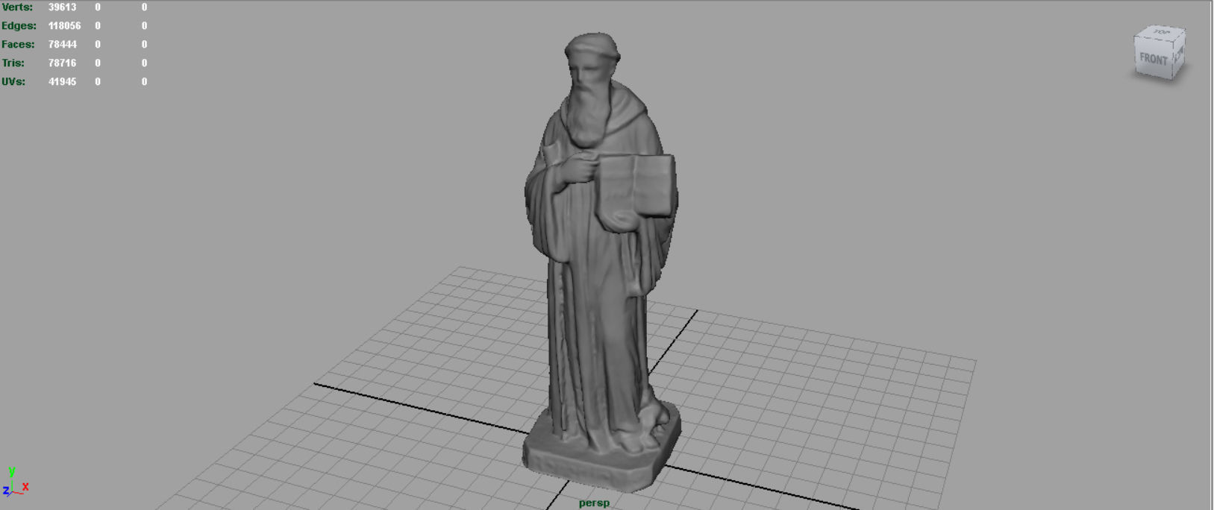
Task: Click the face count value 78444
Action: pyautogui.click(x=63, y=44)
